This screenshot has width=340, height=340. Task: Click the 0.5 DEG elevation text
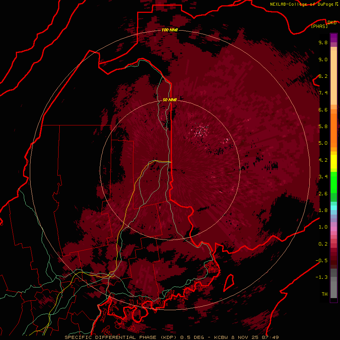[x=192, y=337]
